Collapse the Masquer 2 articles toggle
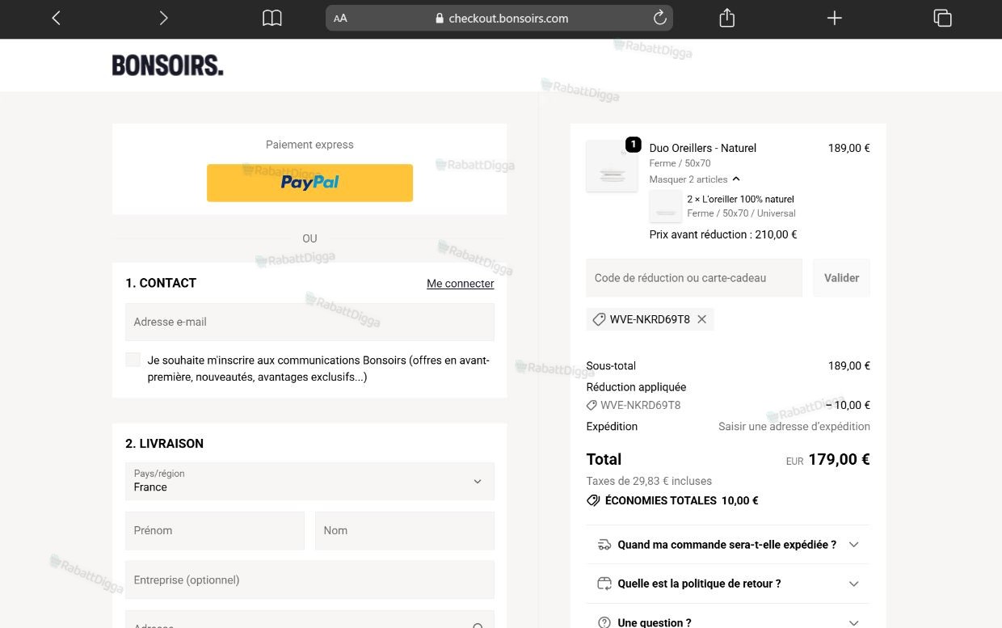This screenshot has width=1002, height=628. tap(695, 179)
